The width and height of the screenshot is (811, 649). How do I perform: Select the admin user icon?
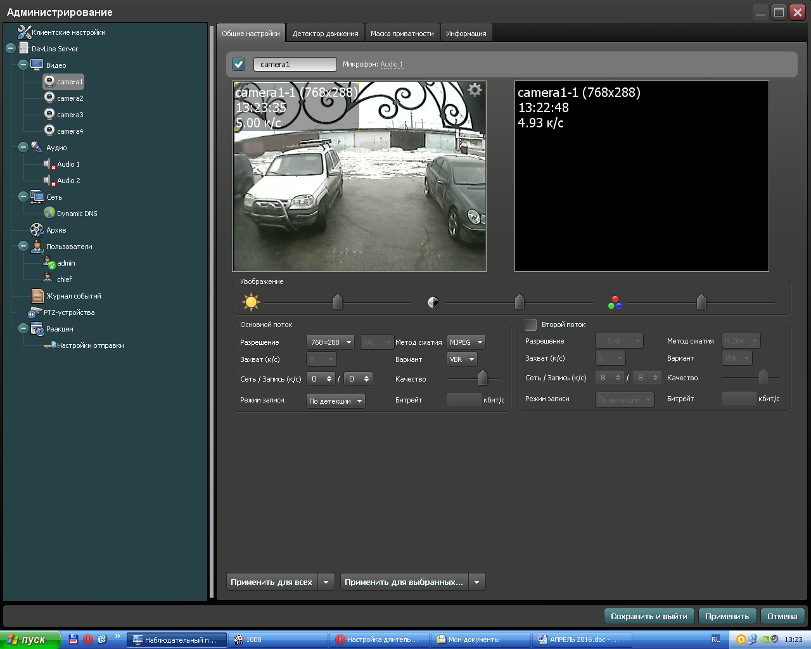pyautogui.click(x=49, y=262)
